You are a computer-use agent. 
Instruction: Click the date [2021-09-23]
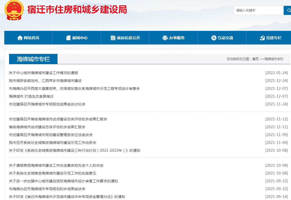click(276, 181)
